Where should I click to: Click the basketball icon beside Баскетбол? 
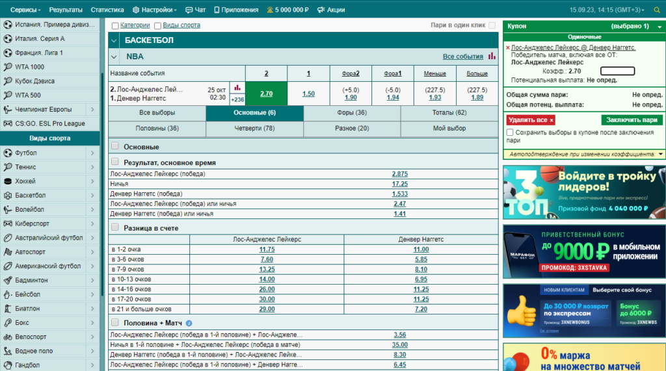click(x=8, y=196)
